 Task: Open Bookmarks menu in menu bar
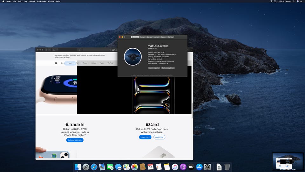pyautogui.click(x=41, y=1)
